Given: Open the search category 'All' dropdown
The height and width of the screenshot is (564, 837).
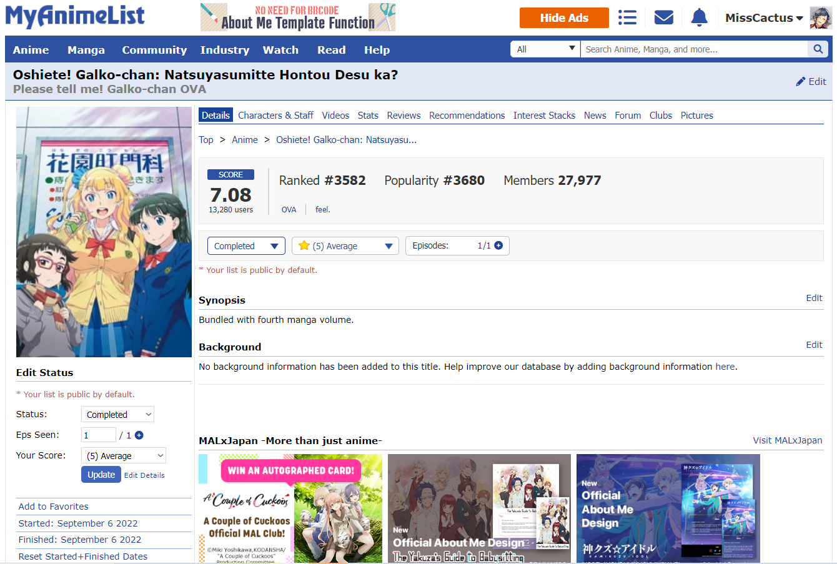Looking at the screenshot, I should click(545, 49).
